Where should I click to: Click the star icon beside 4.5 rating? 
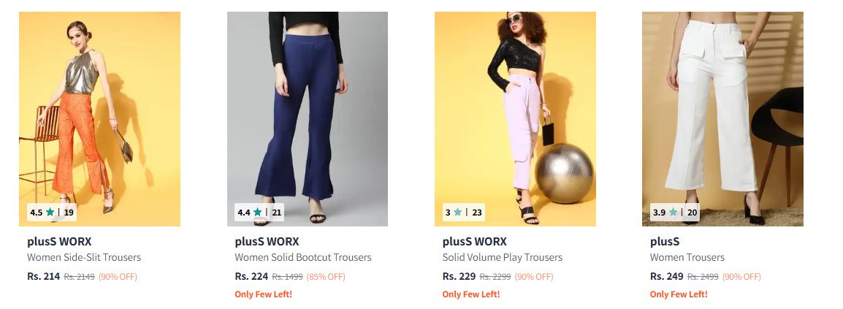(50, 213)
